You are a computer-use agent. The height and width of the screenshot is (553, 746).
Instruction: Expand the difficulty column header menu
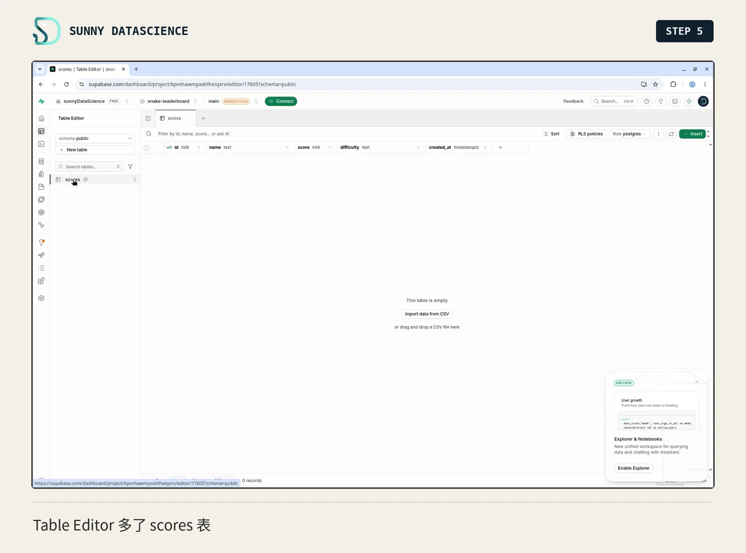[x=418, y=147]
